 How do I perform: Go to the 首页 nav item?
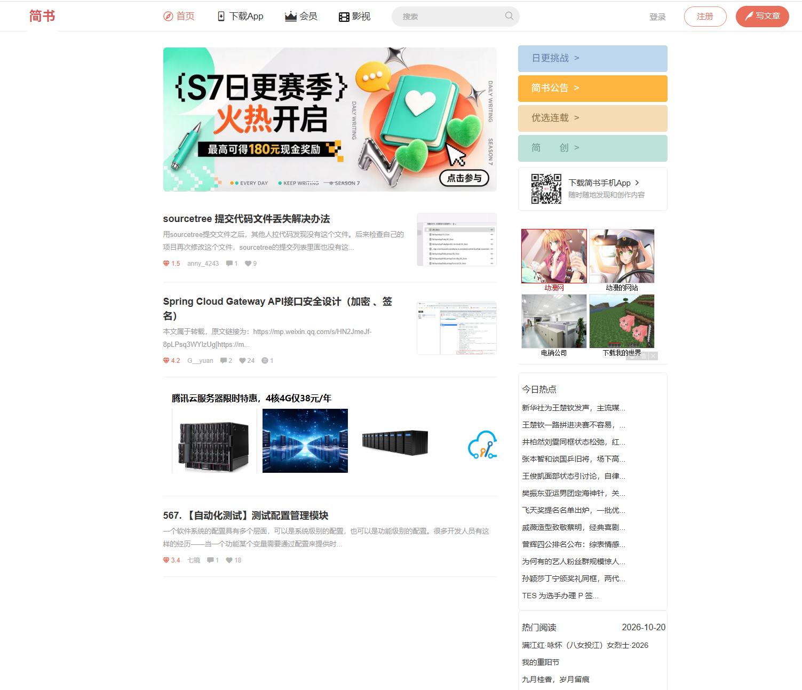(x=179, y=16)
